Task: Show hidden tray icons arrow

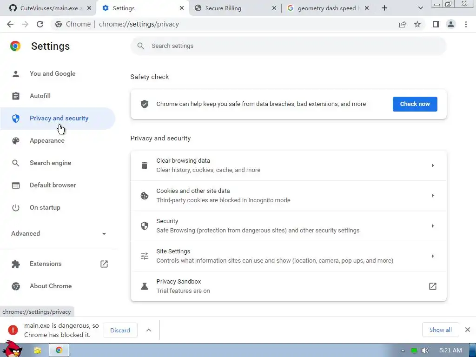Action: click(403, 350)
